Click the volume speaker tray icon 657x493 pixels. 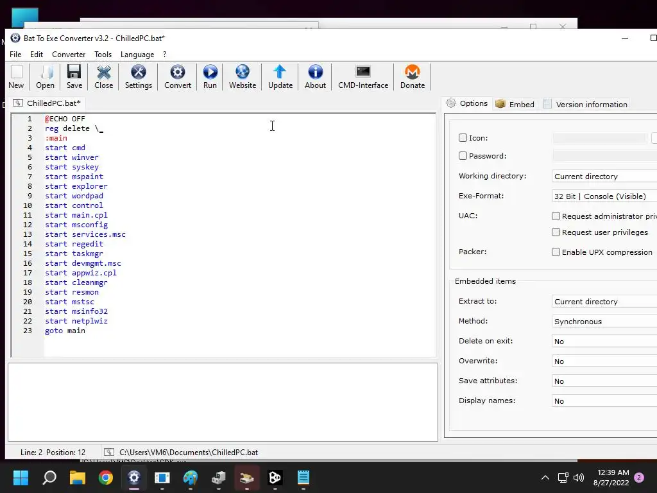pyautogui.click(x=579, y=478)
